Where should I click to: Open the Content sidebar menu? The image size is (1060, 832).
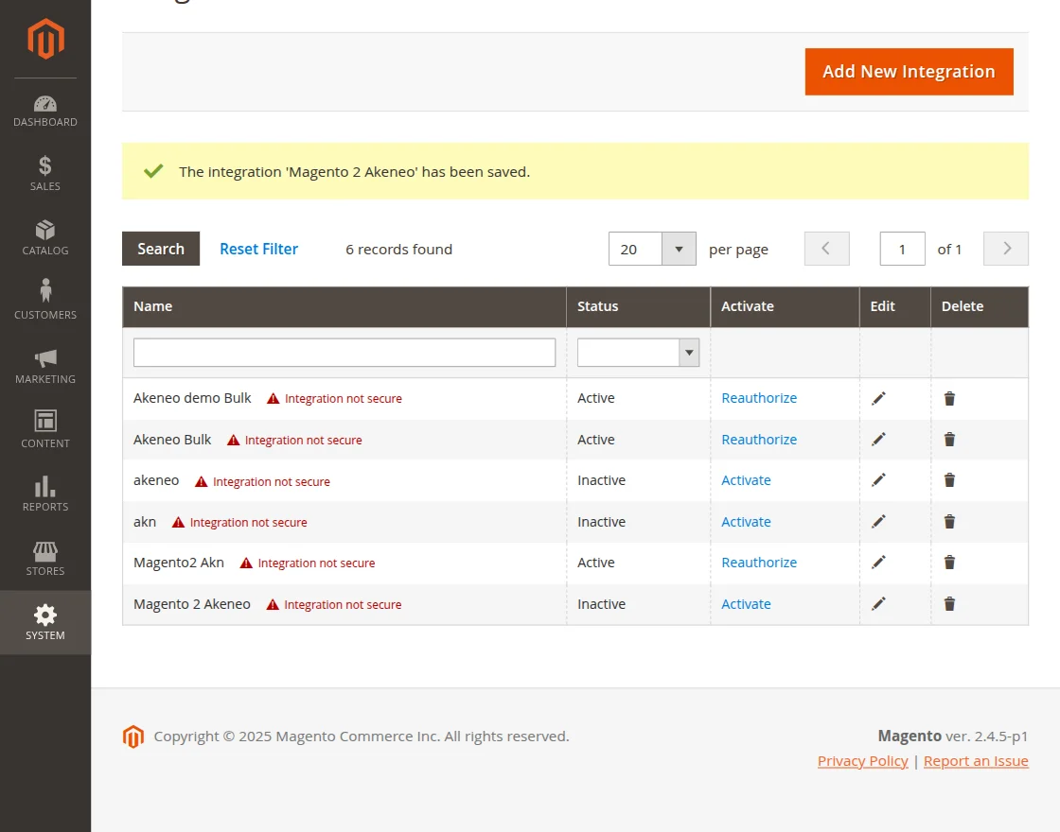click(44, 428)
